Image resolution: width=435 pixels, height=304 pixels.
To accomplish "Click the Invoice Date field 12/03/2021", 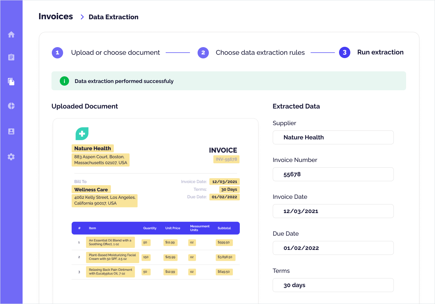I will point(333,211).
